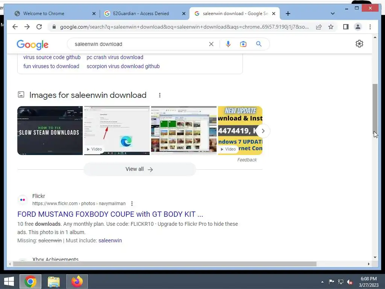Image resolution: width=385 pixels, height=289 pixels.
Task: Open related search virus source code github
Action: pyautogui.click(x=52, y=57)
